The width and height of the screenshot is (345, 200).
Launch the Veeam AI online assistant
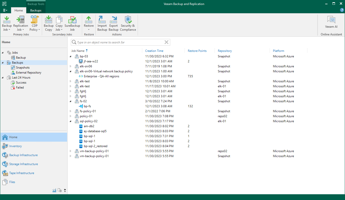[331, 22]
